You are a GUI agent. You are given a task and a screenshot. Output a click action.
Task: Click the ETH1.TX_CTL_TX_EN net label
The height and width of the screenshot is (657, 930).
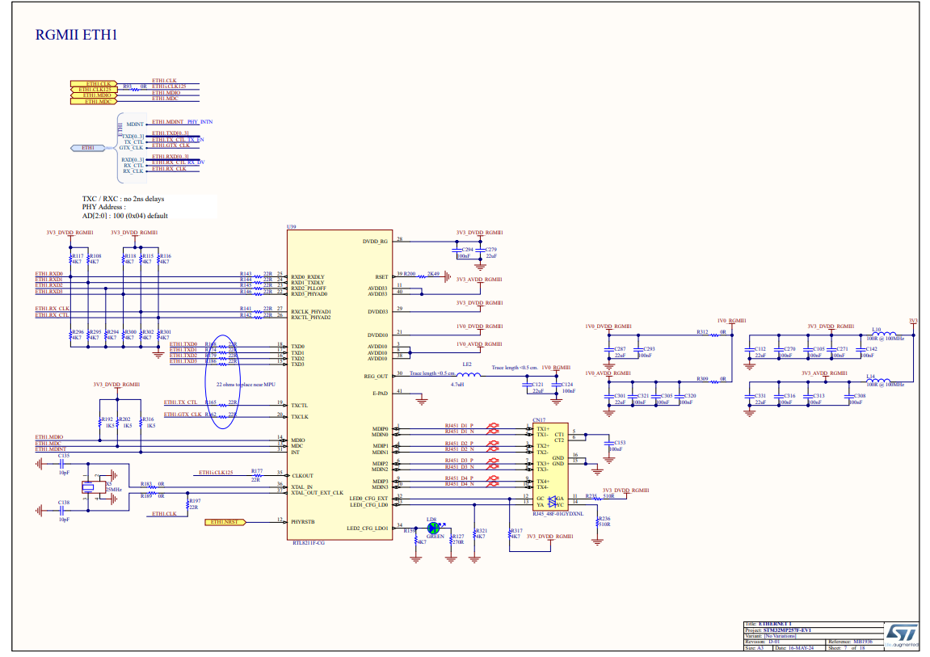(178, 140)
